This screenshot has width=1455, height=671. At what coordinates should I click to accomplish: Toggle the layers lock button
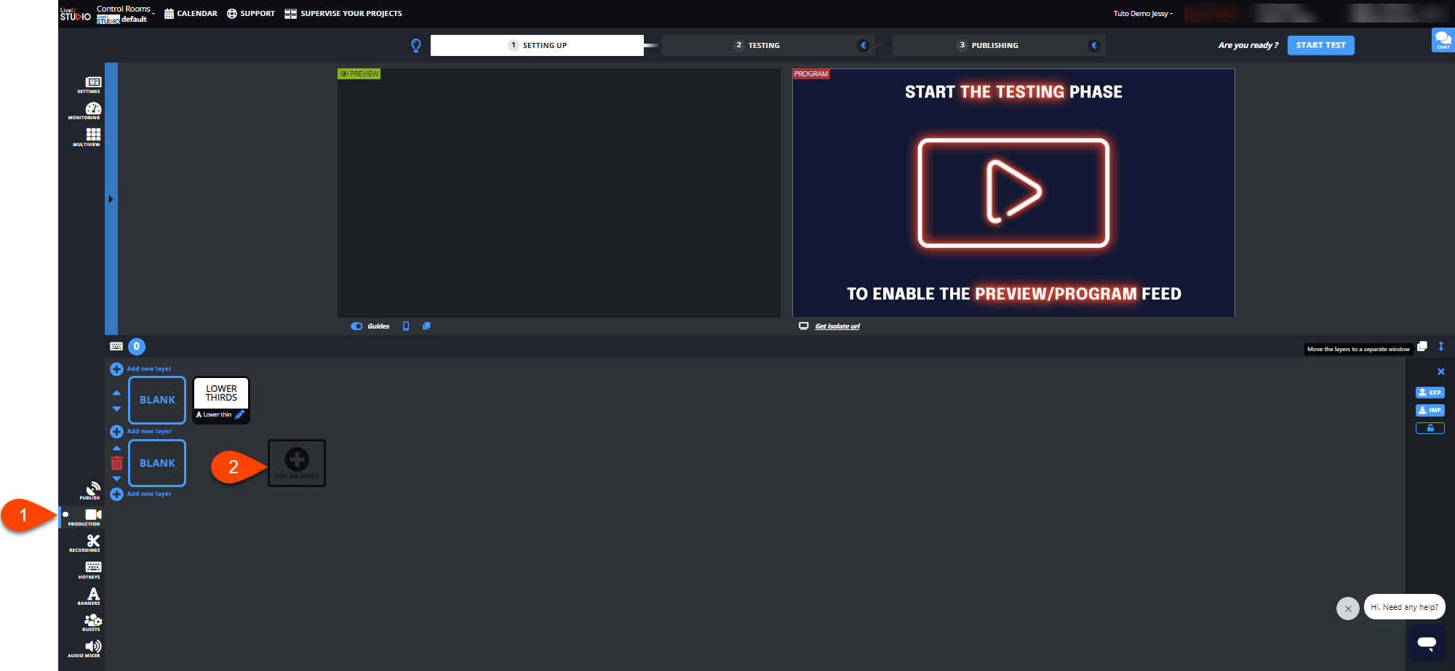1430,428
